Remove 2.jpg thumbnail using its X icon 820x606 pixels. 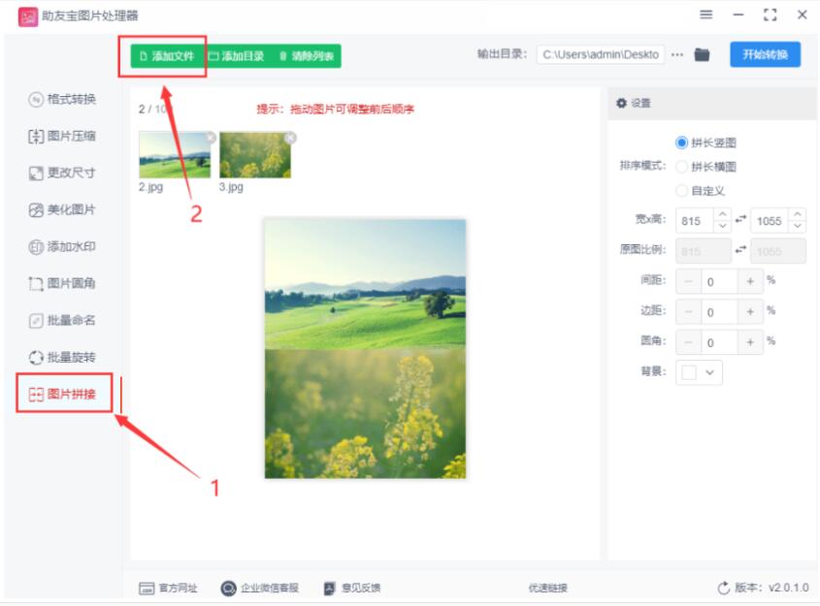point(211,138)
